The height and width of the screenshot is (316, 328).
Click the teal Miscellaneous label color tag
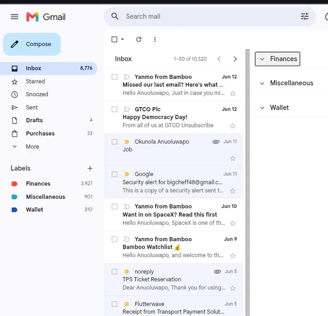click(14, 197)
